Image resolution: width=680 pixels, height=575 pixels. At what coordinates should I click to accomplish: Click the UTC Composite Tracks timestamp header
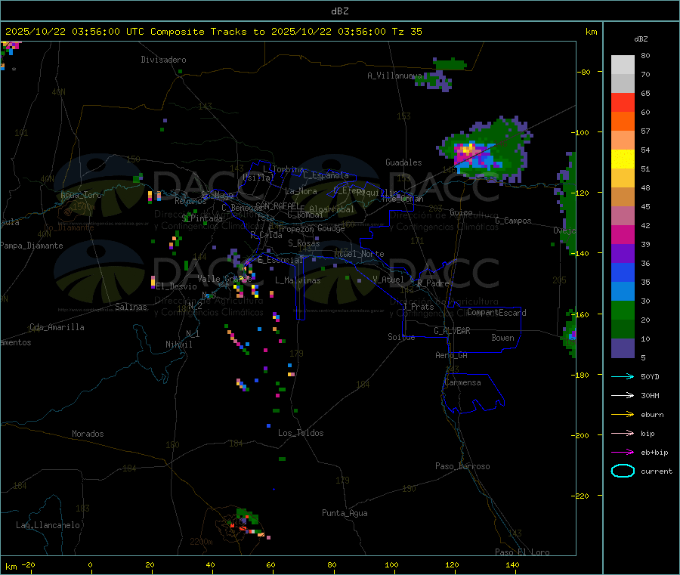[x=213, y=32]
